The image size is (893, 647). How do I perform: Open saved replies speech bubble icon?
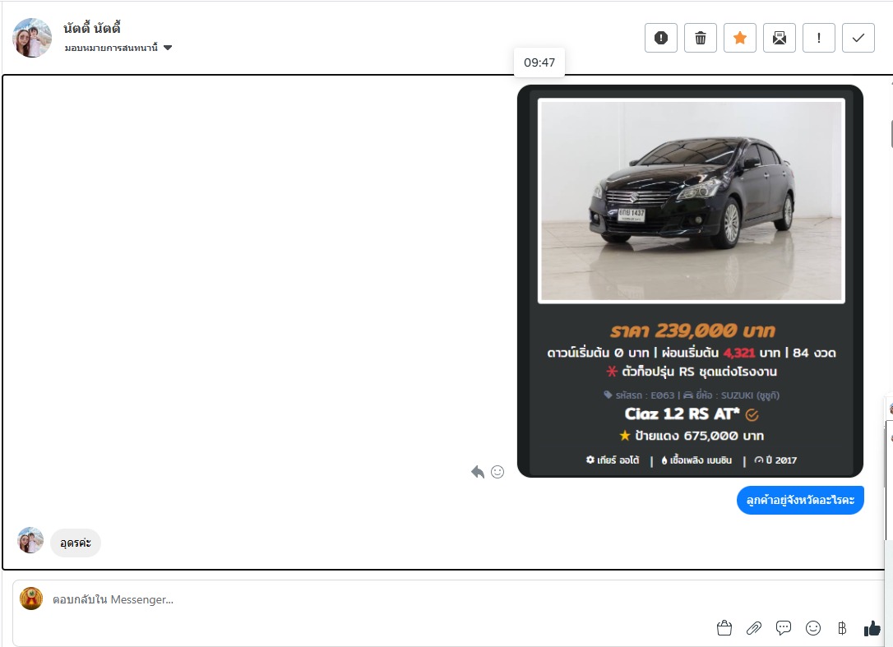point(784,627)
